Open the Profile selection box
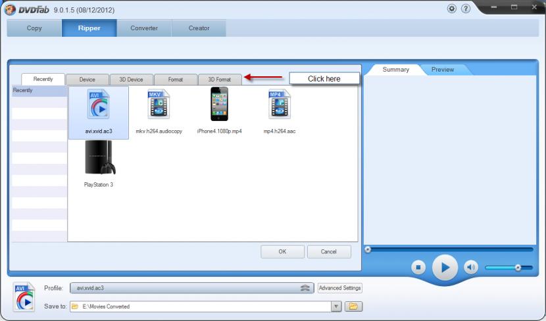Viewport: 546px width, 321px height. tap(192, 288)
